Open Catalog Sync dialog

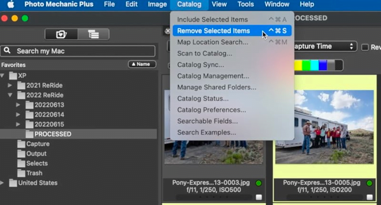tap(232, 65)
